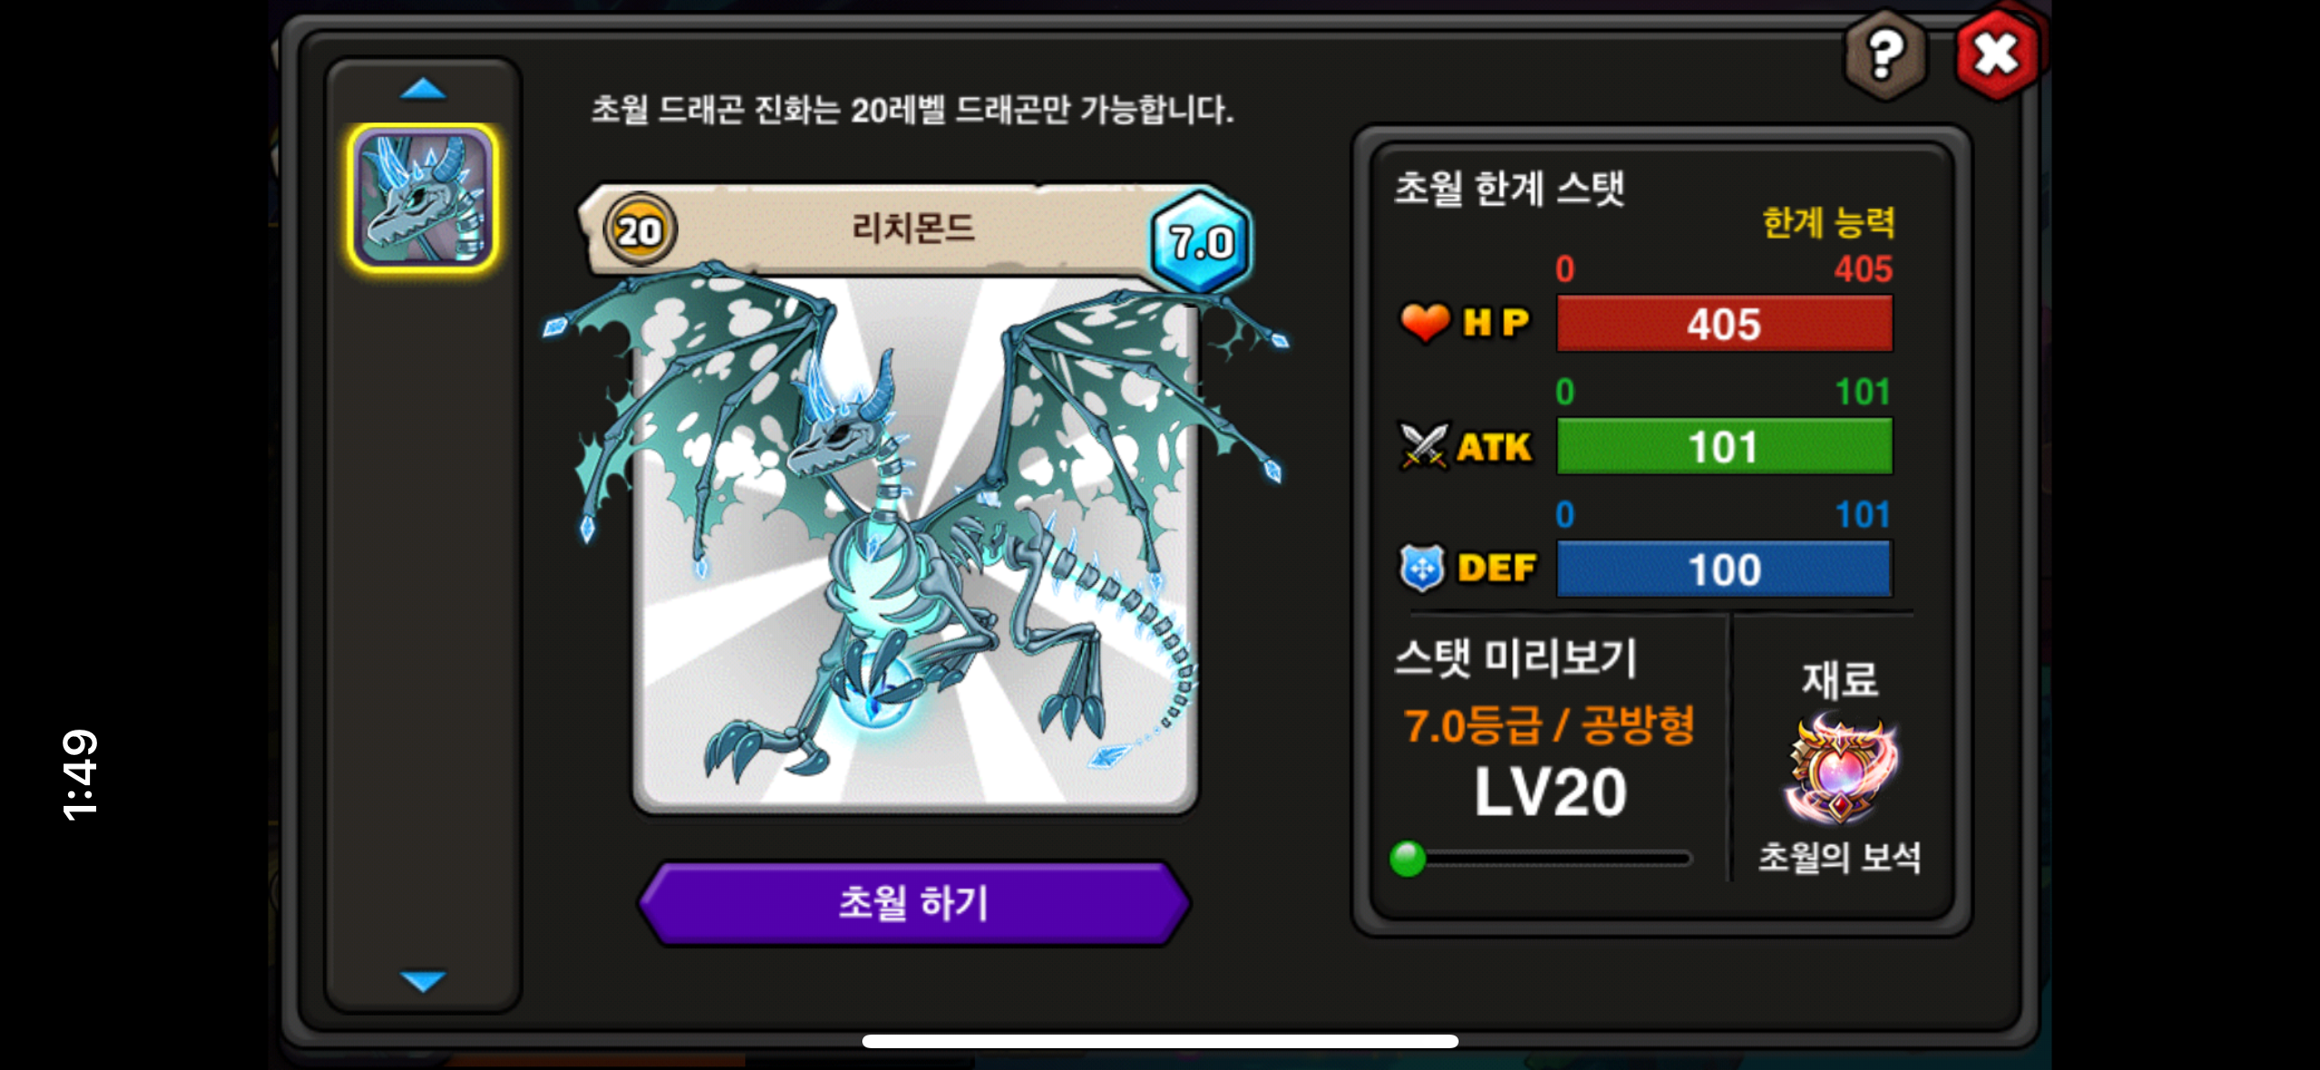
Task: Tap the blue DEF 100 bar
Action: (1725, 568)
